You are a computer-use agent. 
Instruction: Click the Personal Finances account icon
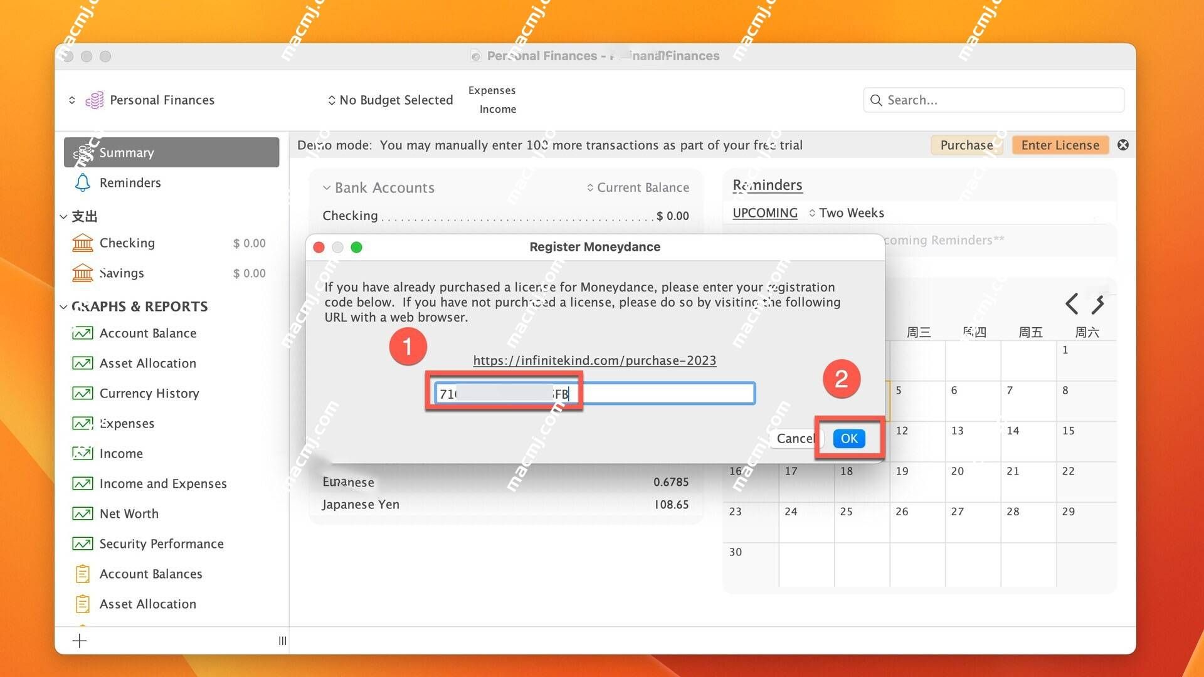tap(95, 99)
